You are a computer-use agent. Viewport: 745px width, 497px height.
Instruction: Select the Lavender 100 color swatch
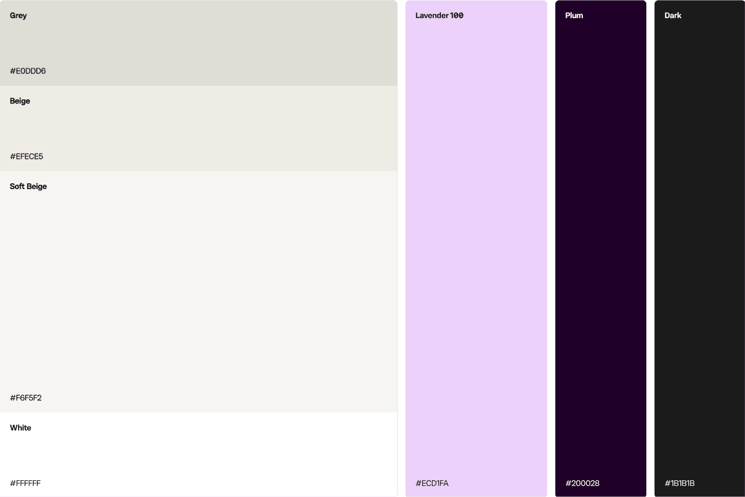pos(476,249)
